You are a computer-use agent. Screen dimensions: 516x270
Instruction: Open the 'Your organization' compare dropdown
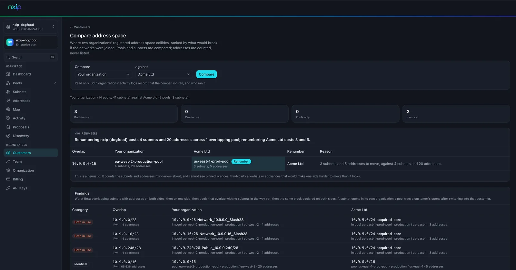(x=103, y=74)
